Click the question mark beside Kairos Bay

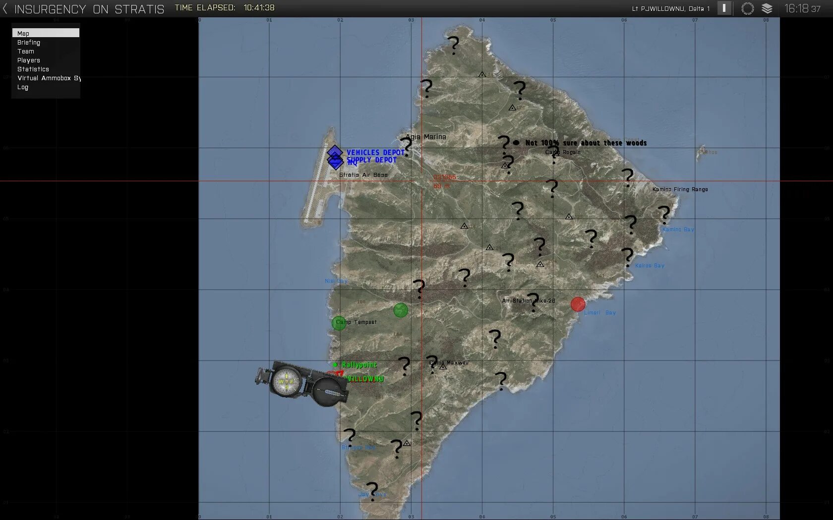628,257
